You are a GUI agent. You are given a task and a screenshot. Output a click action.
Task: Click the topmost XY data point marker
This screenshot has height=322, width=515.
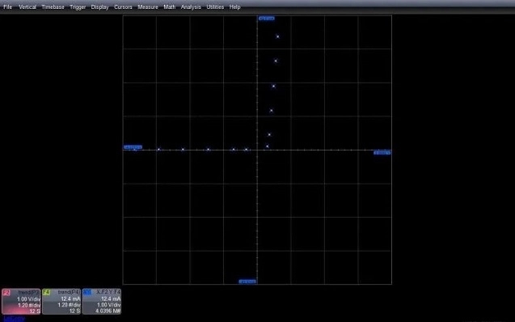[x=278, y=36]
